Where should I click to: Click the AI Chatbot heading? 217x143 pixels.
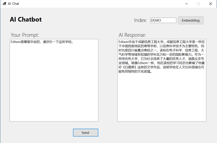pos(26,19)
